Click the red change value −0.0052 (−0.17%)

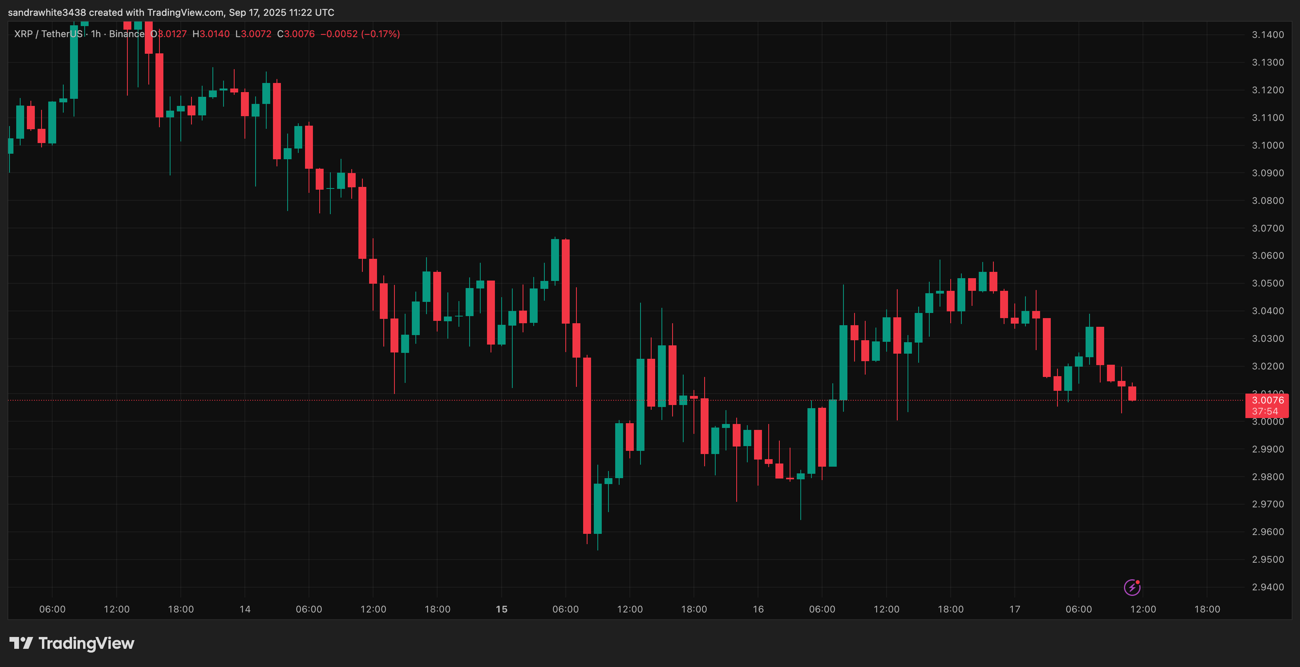(361, 34)
